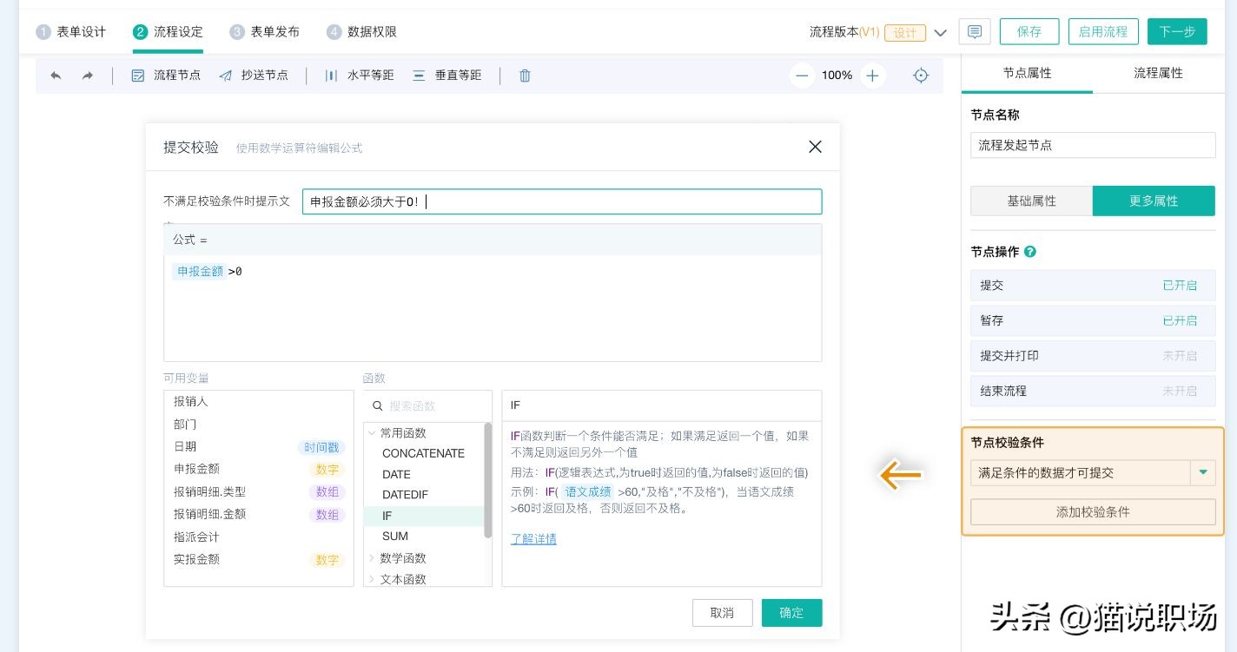Click the 搜索函数 search field
This screenshot has width=1237, height=652.
tap(427, 405)
